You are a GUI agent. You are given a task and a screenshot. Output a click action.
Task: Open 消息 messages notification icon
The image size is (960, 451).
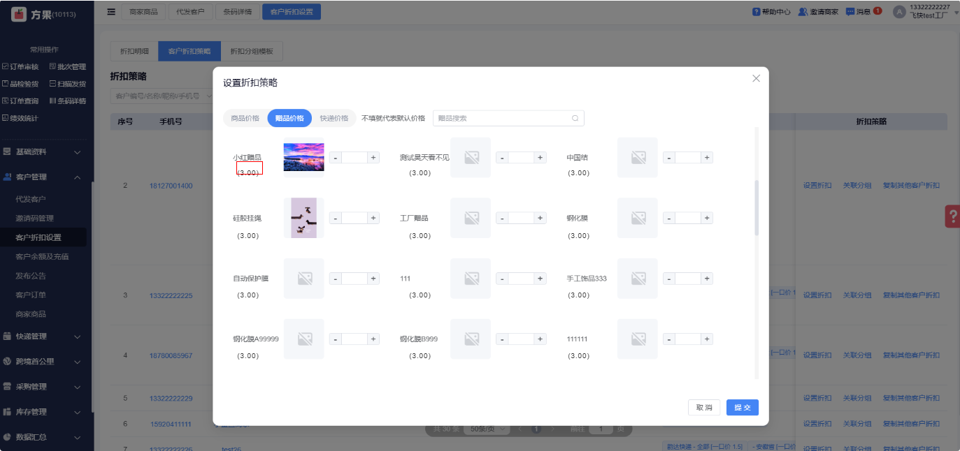point(850,12)
